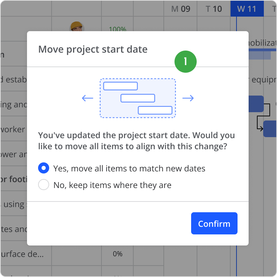Click the 0% progress value cell
The height and width of the screenshot is (277, 277).
(117, 254)
